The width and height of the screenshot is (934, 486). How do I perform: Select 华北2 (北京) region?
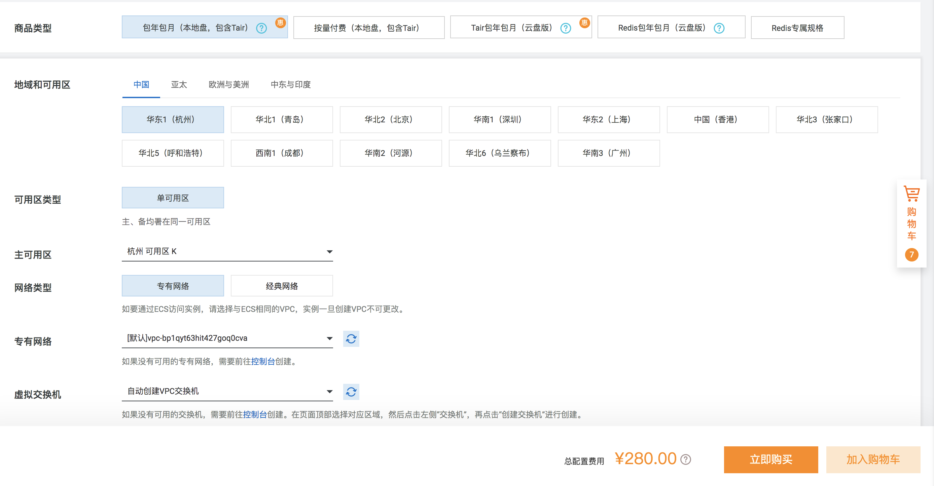[x=391, y=120]
